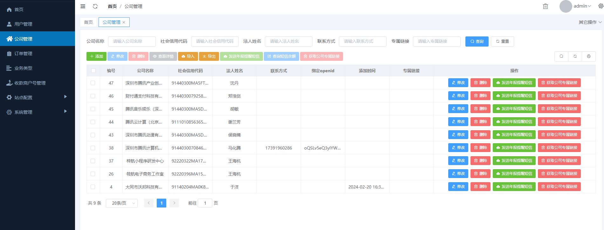Image resolution: width=604 pixels, height=230 pixels.
Task: Expand the 系统管理 submenu
Action: 38,112
